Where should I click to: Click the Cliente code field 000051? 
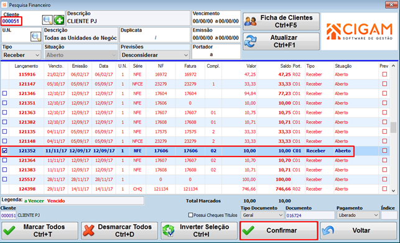coord(11,21)
